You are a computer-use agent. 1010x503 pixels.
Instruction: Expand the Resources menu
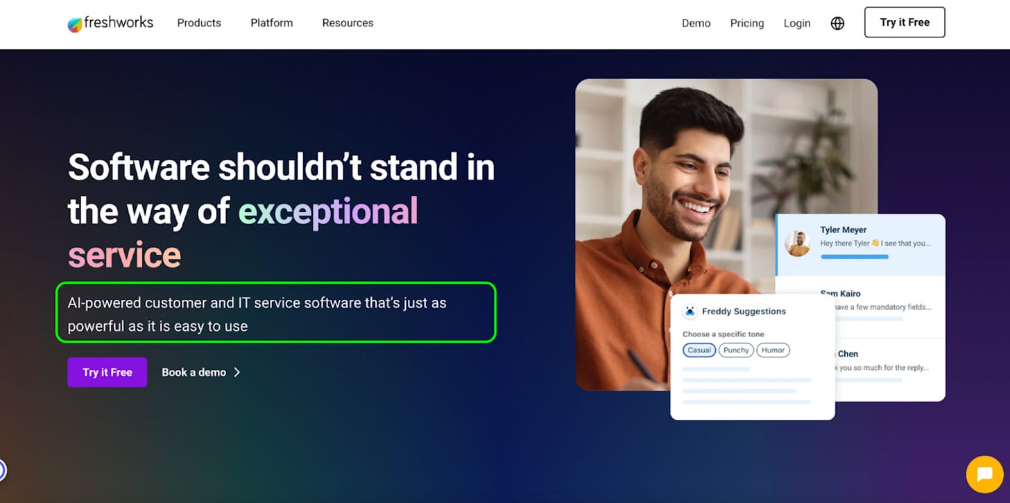tap(348, 23)
